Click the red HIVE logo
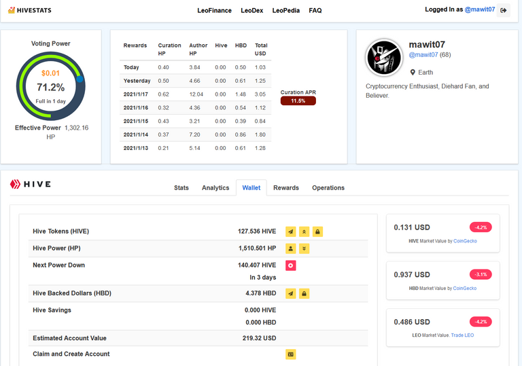522x366 pixels. point(31,184)
